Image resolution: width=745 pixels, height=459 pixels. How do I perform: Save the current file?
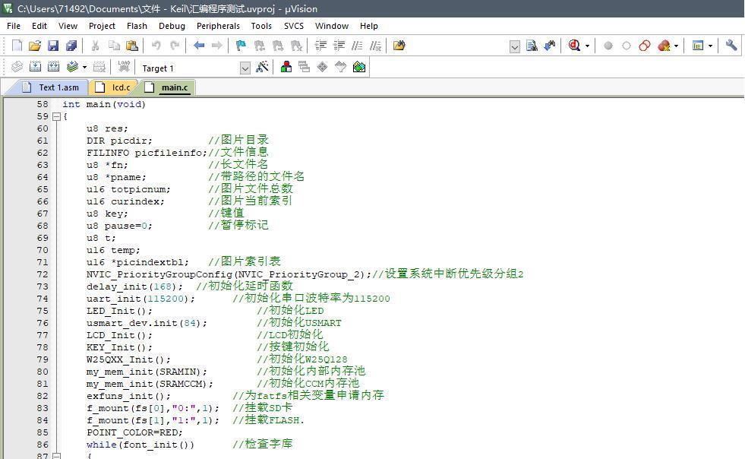(53, 46)
